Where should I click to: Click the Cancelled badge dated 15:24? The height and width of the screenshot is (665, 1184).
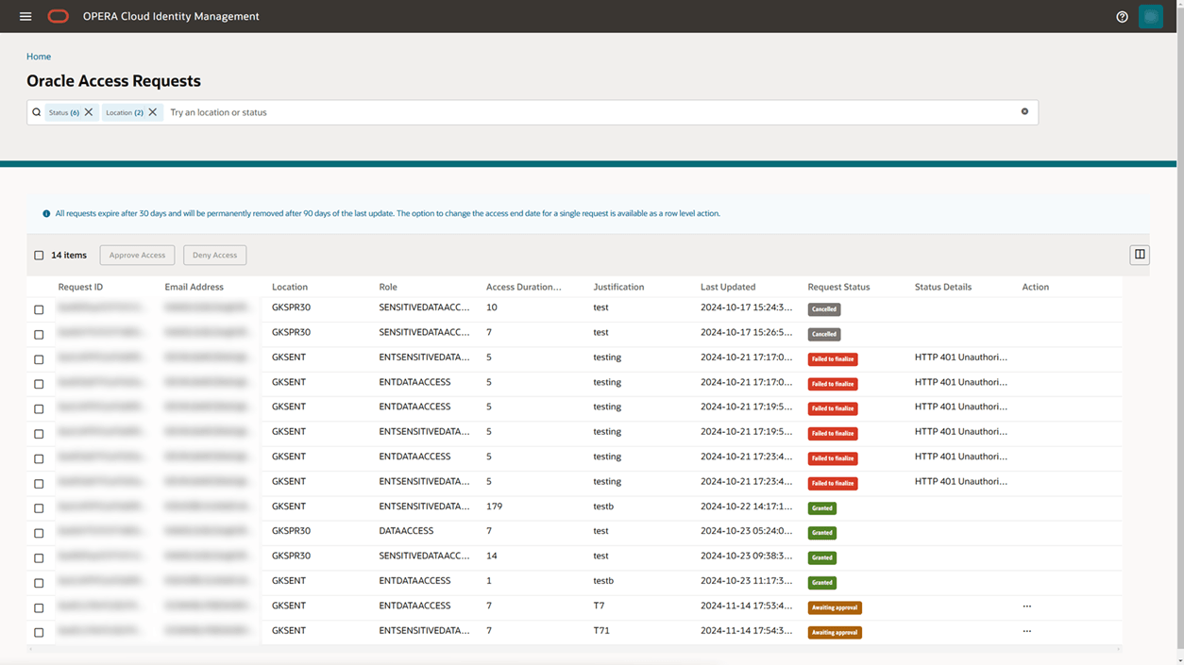[824, 309]
